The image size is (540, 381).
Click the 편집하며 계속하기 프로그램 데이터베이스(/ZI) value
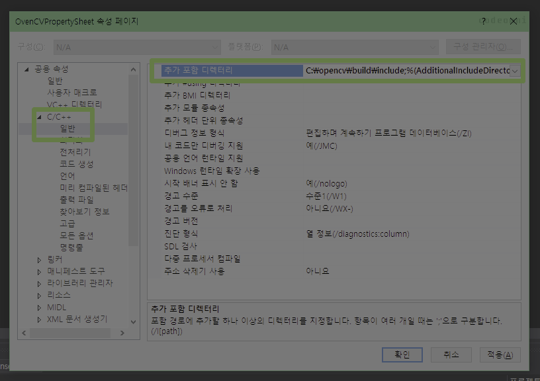click(389, 133)
